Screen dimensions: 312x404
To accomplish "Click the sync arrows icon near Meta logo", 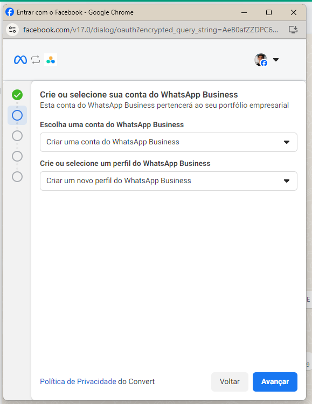I will [36, 60].
